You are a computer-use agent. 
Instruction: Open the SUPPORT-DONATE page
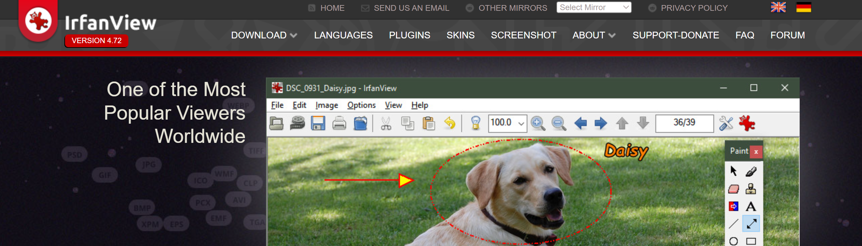pos(676,35)
